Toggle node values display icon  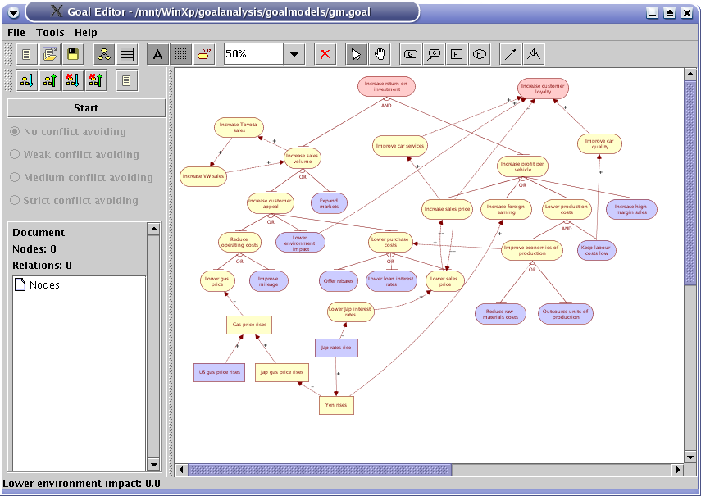(204, 54)
